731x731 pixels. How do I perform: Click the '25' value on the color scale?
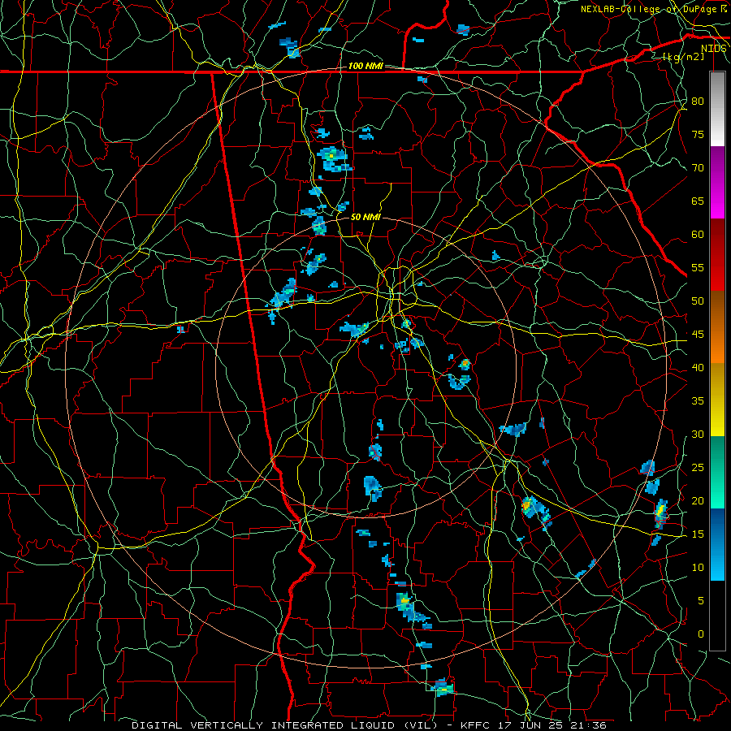click(698, 467)
